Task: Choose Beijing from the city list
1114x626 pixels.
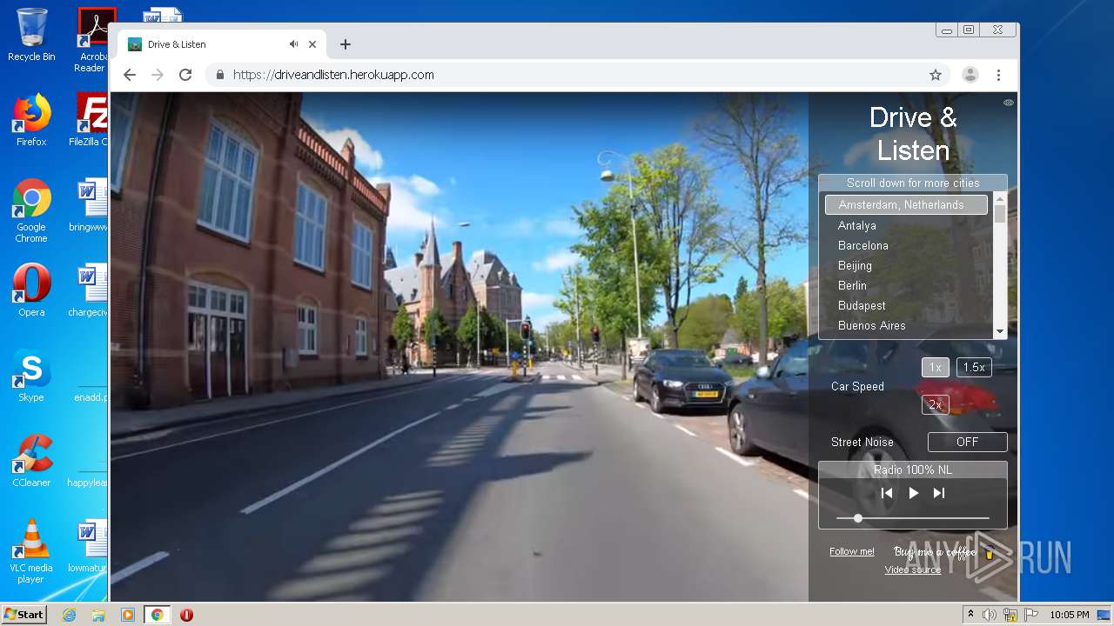Action: [x=855, y=265]
